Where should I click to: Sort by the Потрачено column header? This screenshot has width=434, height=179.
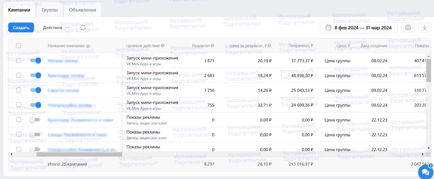pyautogui.click(x=301, y=46)
